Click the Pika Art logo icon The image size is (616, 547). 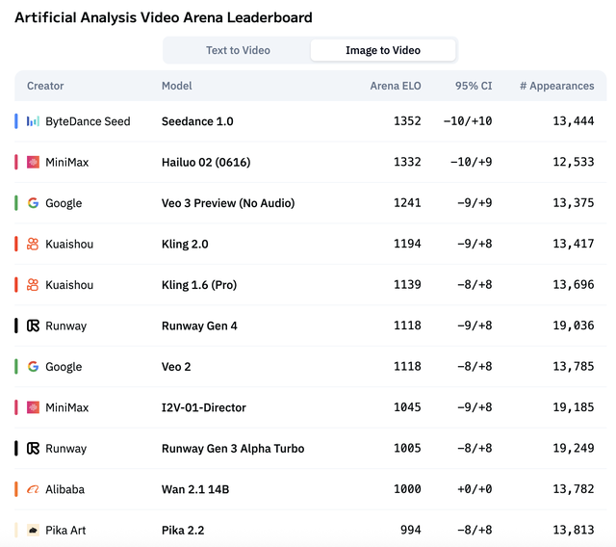tap(34, 531)
